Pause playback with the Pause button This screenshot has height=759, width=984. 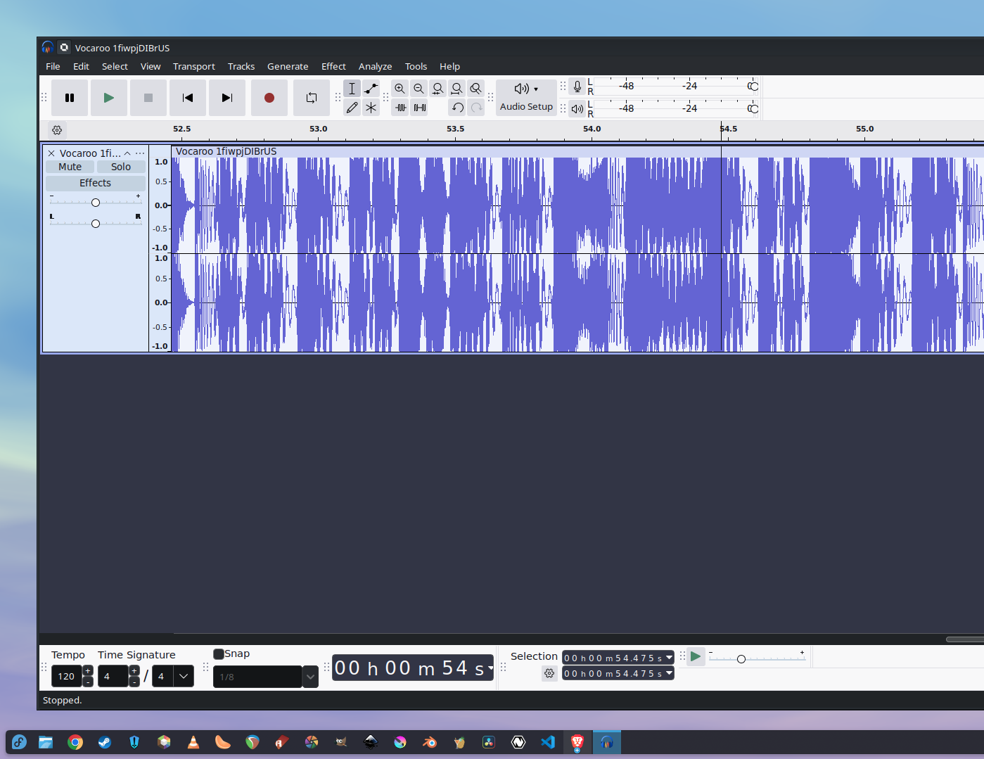70,98
